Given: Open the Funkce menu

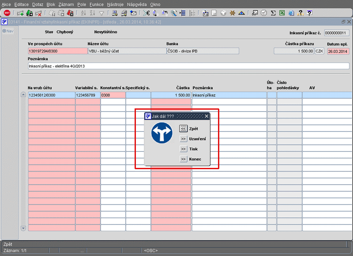Looking at the screenshot, I should point(96,4).
